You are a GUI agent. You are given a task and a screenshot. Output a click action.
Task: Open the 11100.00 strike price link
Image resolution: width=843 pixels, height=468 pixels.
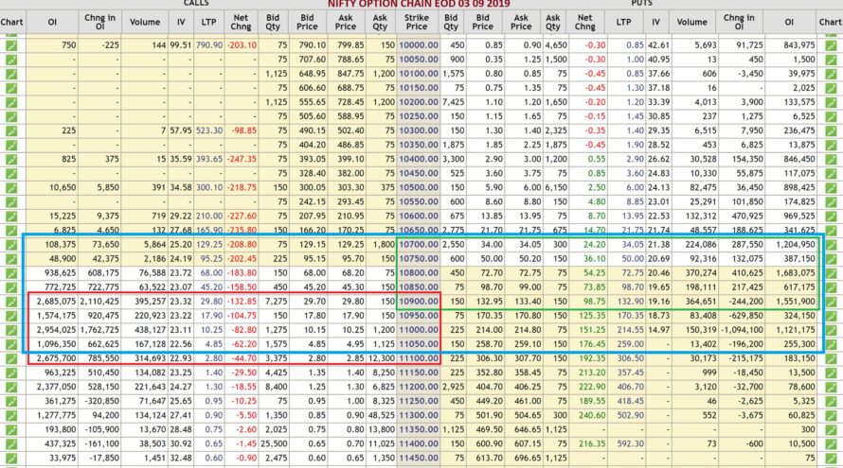[419, 358]
